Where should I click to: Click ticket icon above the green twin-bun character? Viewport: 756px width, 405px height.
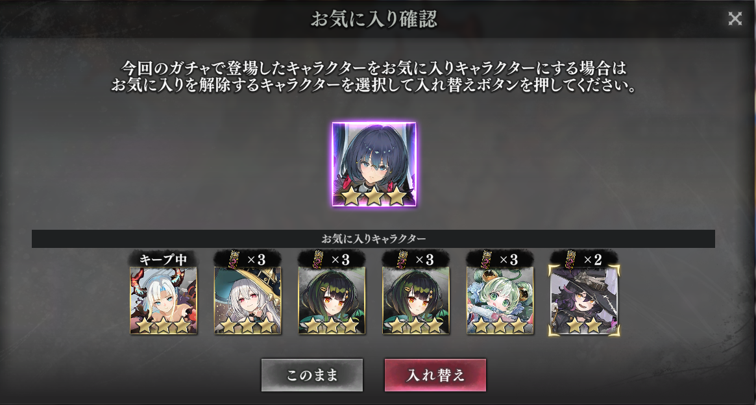point(485,258)
